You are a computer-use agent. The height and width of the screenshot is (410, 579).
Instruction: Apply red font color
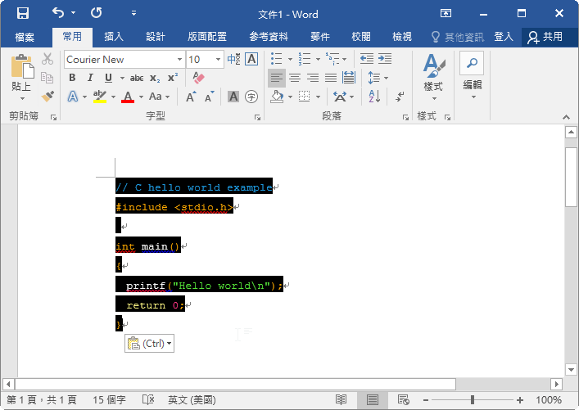click(128, 97)
